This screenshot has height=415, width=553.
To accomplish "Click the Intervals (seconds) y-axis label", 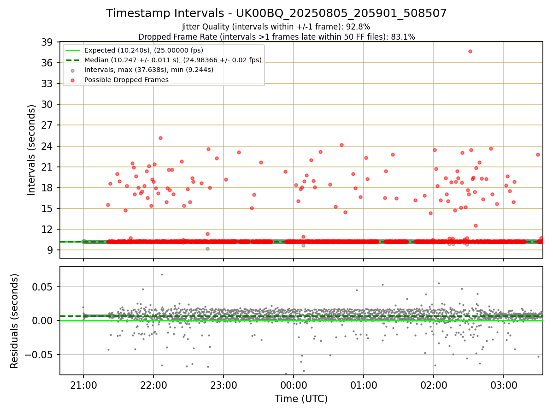I will click(31, 150).
